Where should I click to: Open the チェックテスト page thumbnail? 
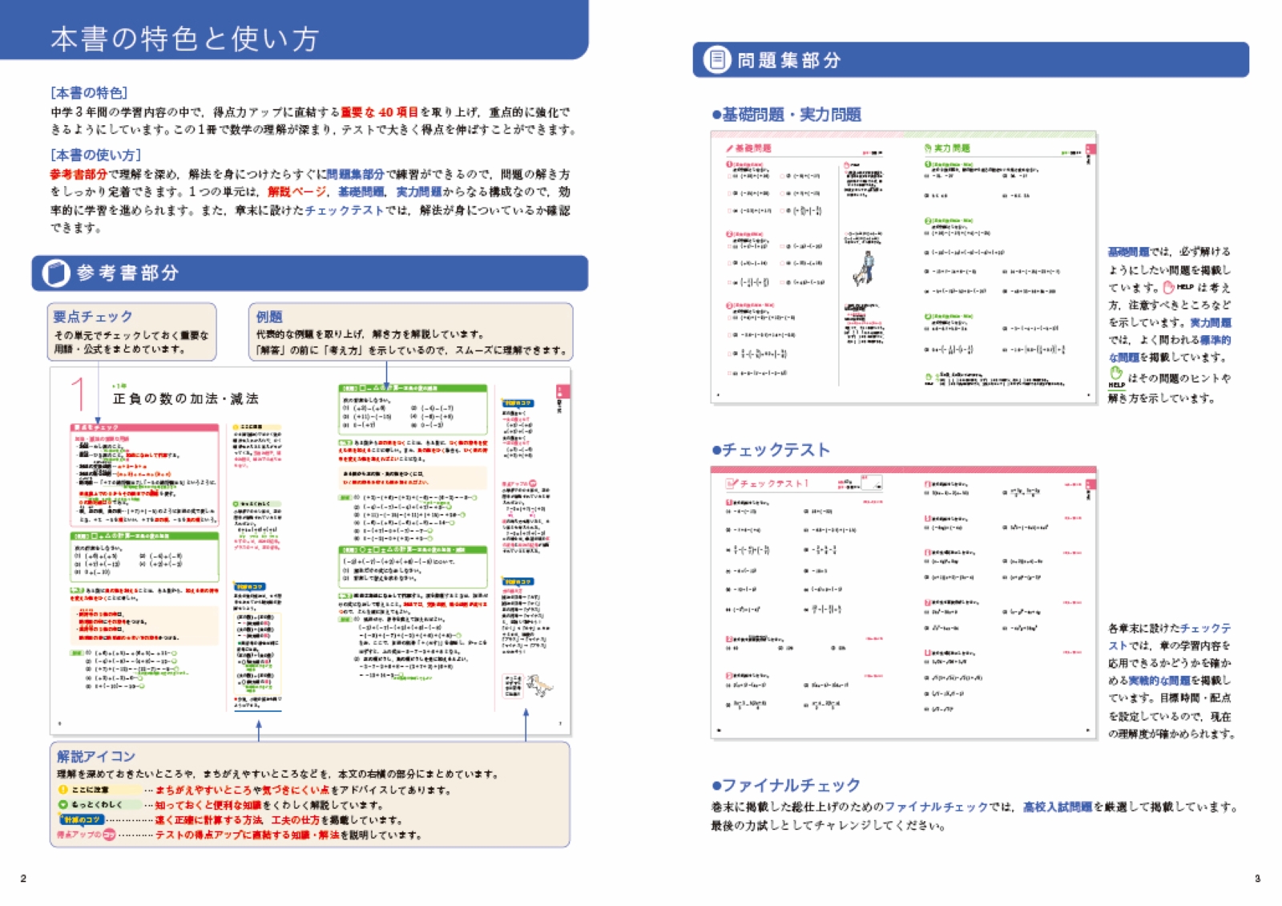[903, 603]
